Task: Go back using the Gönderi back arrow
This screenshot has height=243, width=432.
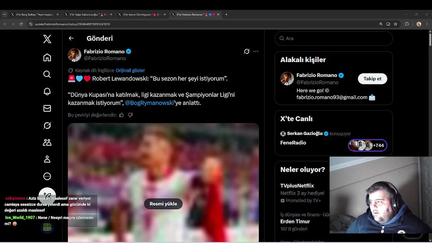Action: pyautogui.click(x=71, y=38)
